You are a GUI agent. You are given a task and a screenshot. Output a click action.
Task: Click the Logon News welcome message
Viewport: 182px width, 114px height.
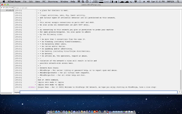(97, 87)
